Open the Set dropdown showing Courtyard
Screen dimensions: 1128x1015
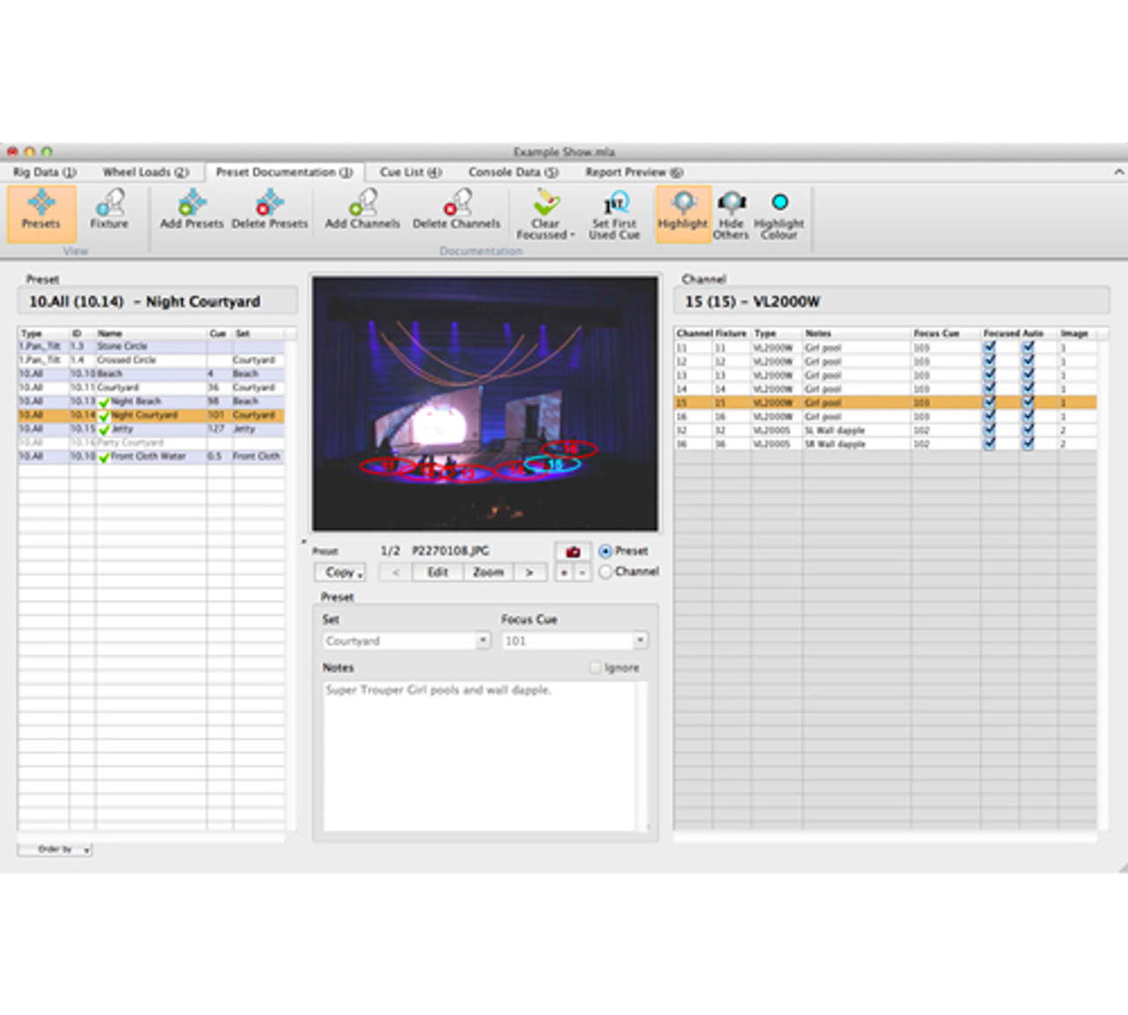click(483, 641)
